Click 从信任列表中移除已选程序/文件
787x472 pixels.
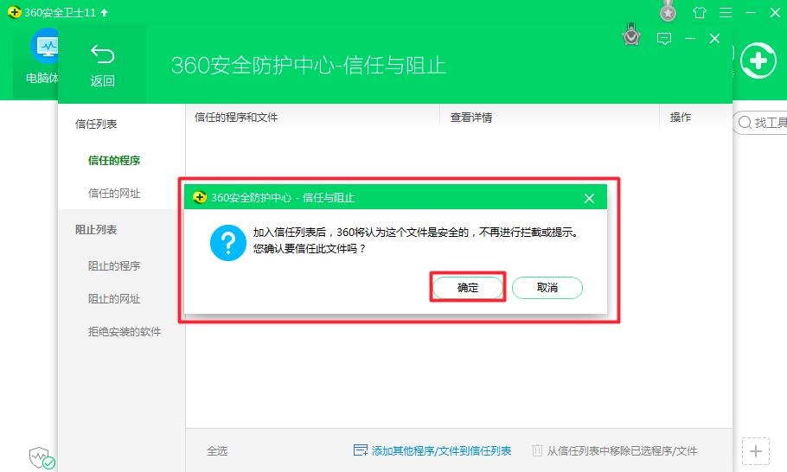[x=622, y=451]
